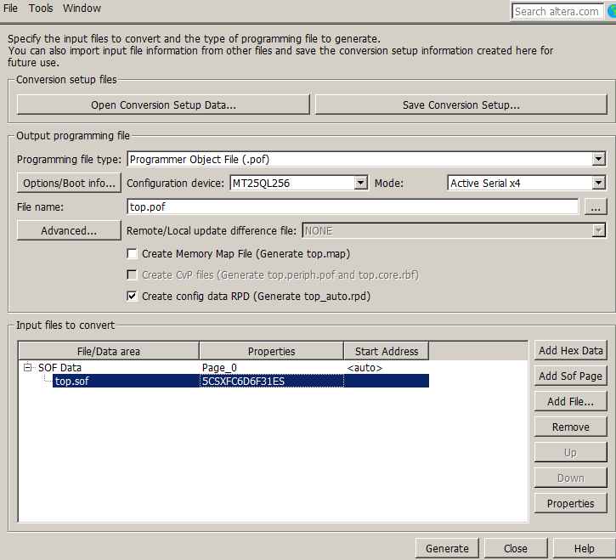Click the Generate button

tap(447, 548)
